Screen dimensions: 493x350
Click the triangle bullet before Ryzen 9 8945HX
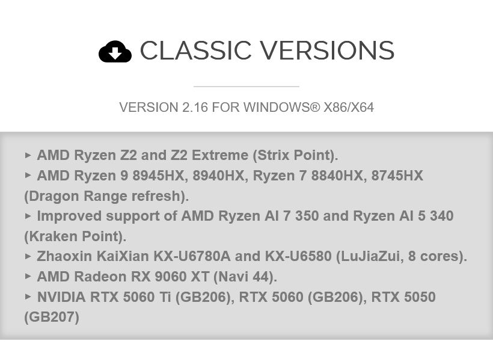click(x=28, y=176)
